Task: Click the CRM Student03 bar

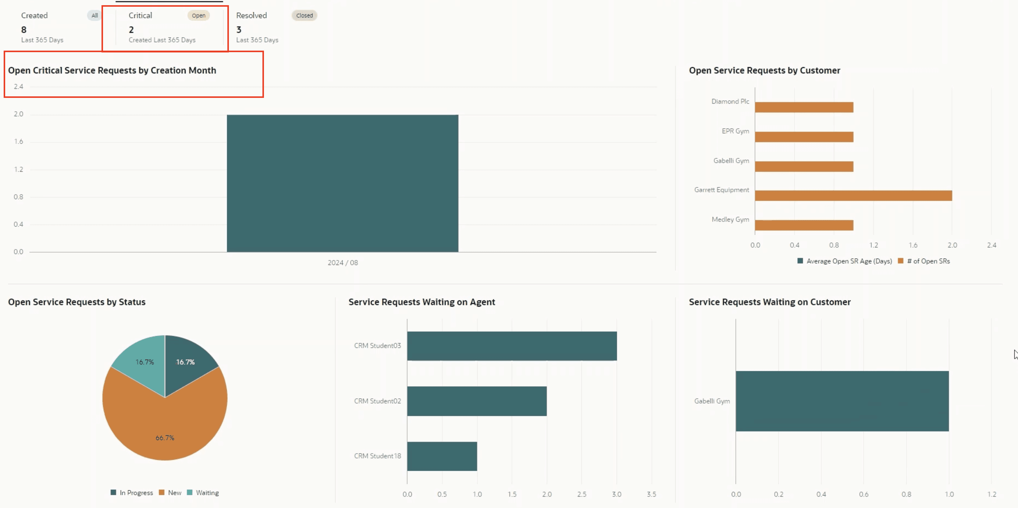Action: point(512,346)
